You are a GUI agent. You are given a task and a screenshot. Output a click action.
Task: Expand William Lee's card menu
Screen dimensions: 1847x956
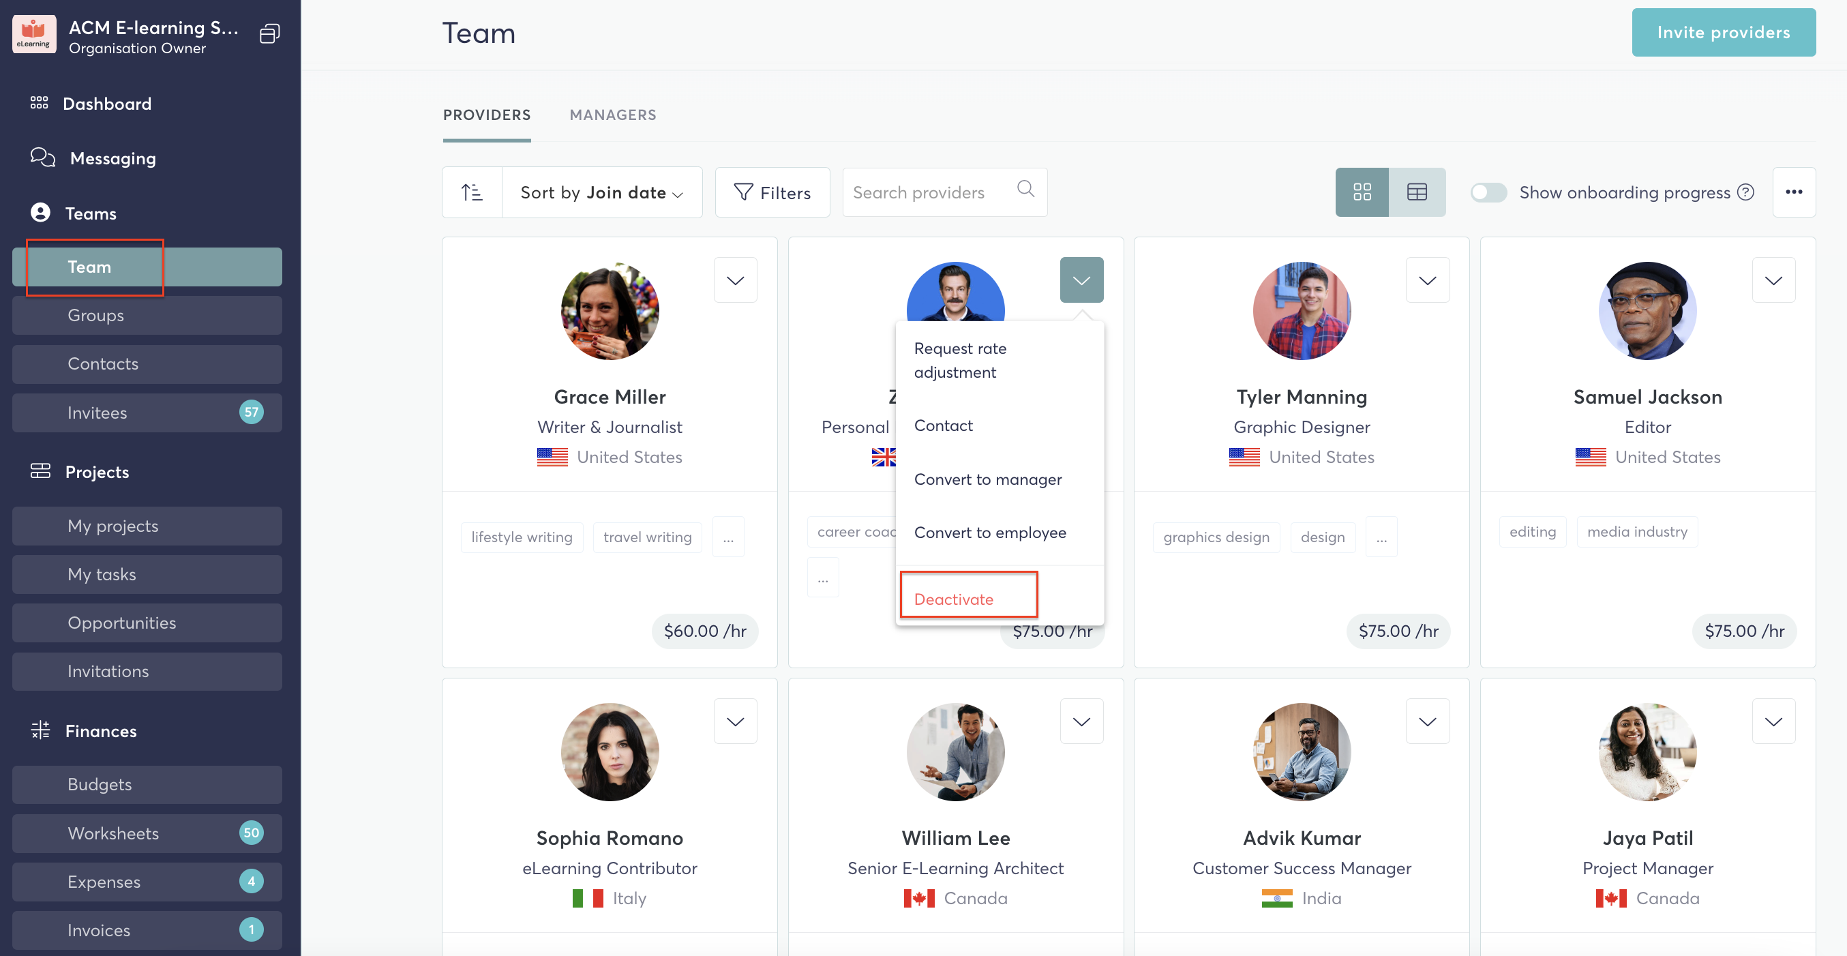pyautogui.click(x=1081, y=721)
